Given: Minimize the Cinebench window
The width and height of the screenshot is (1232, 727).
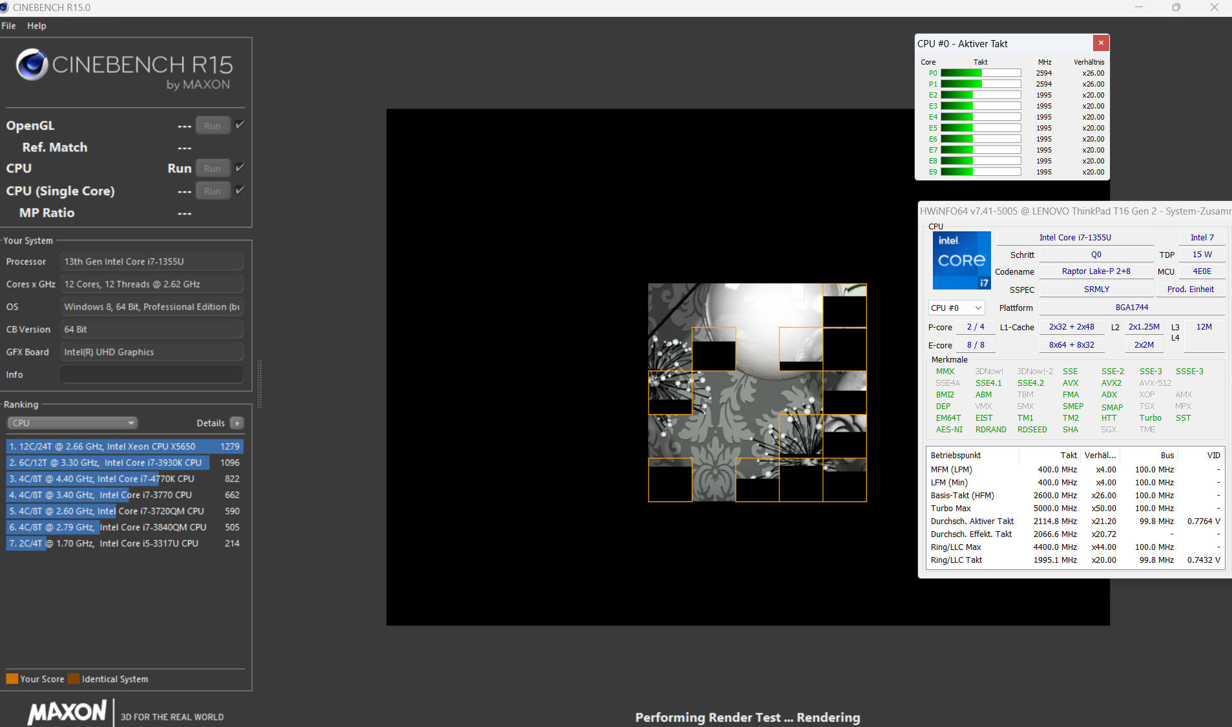Looking at the screenshot, I should tap(1139, 8).
